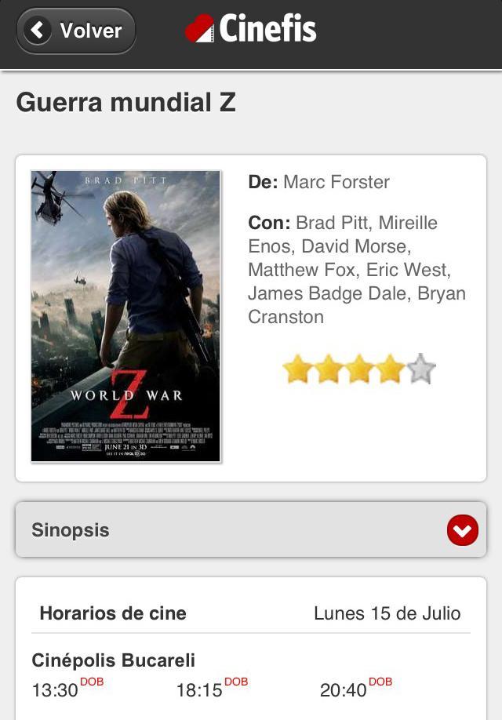502x720 pixels.
Task: Click the fifth gray star to rate five
Action: pos(420,369)
